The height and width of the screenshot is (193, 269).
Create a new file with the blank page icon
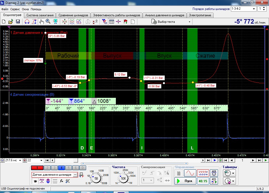(4, 22)
